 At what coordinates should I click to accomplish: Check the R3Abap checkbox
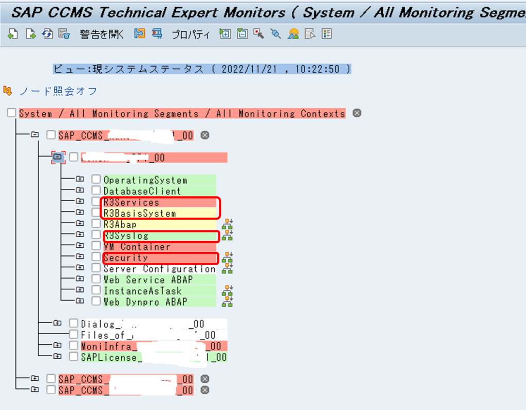pos(96,223)
